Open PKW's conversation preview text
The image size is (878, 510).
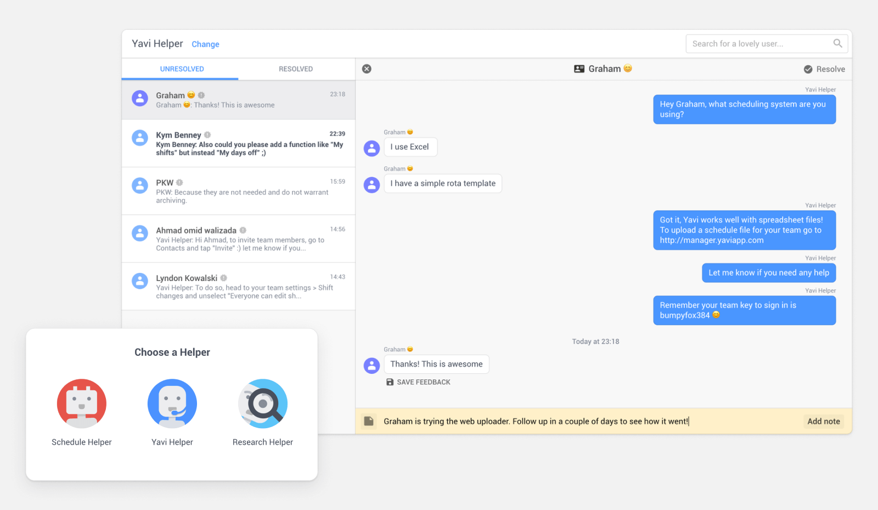242,197
